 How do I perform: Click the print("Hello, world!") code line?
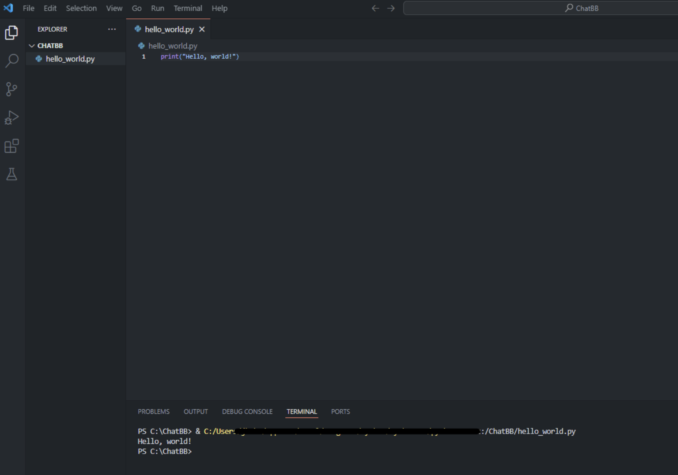pos(200,57)
